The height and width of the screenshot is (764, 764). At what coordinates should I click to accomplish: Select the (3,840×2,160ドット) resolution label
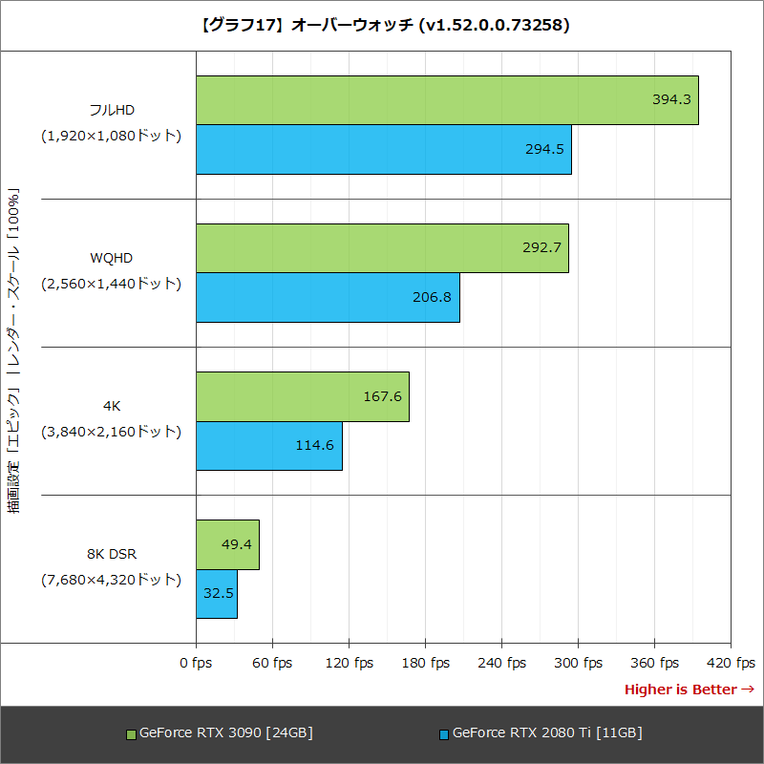point(111,432)
